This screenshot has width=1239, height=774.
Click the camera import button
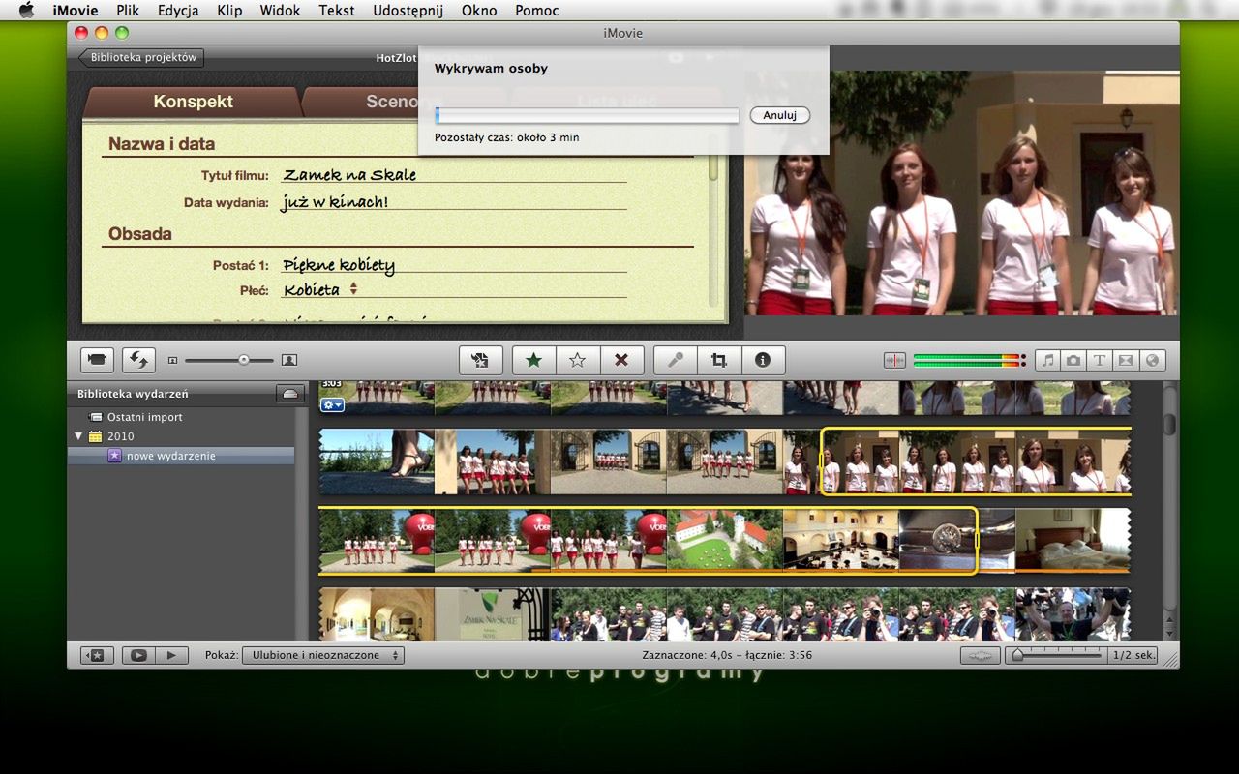[97, 360]
